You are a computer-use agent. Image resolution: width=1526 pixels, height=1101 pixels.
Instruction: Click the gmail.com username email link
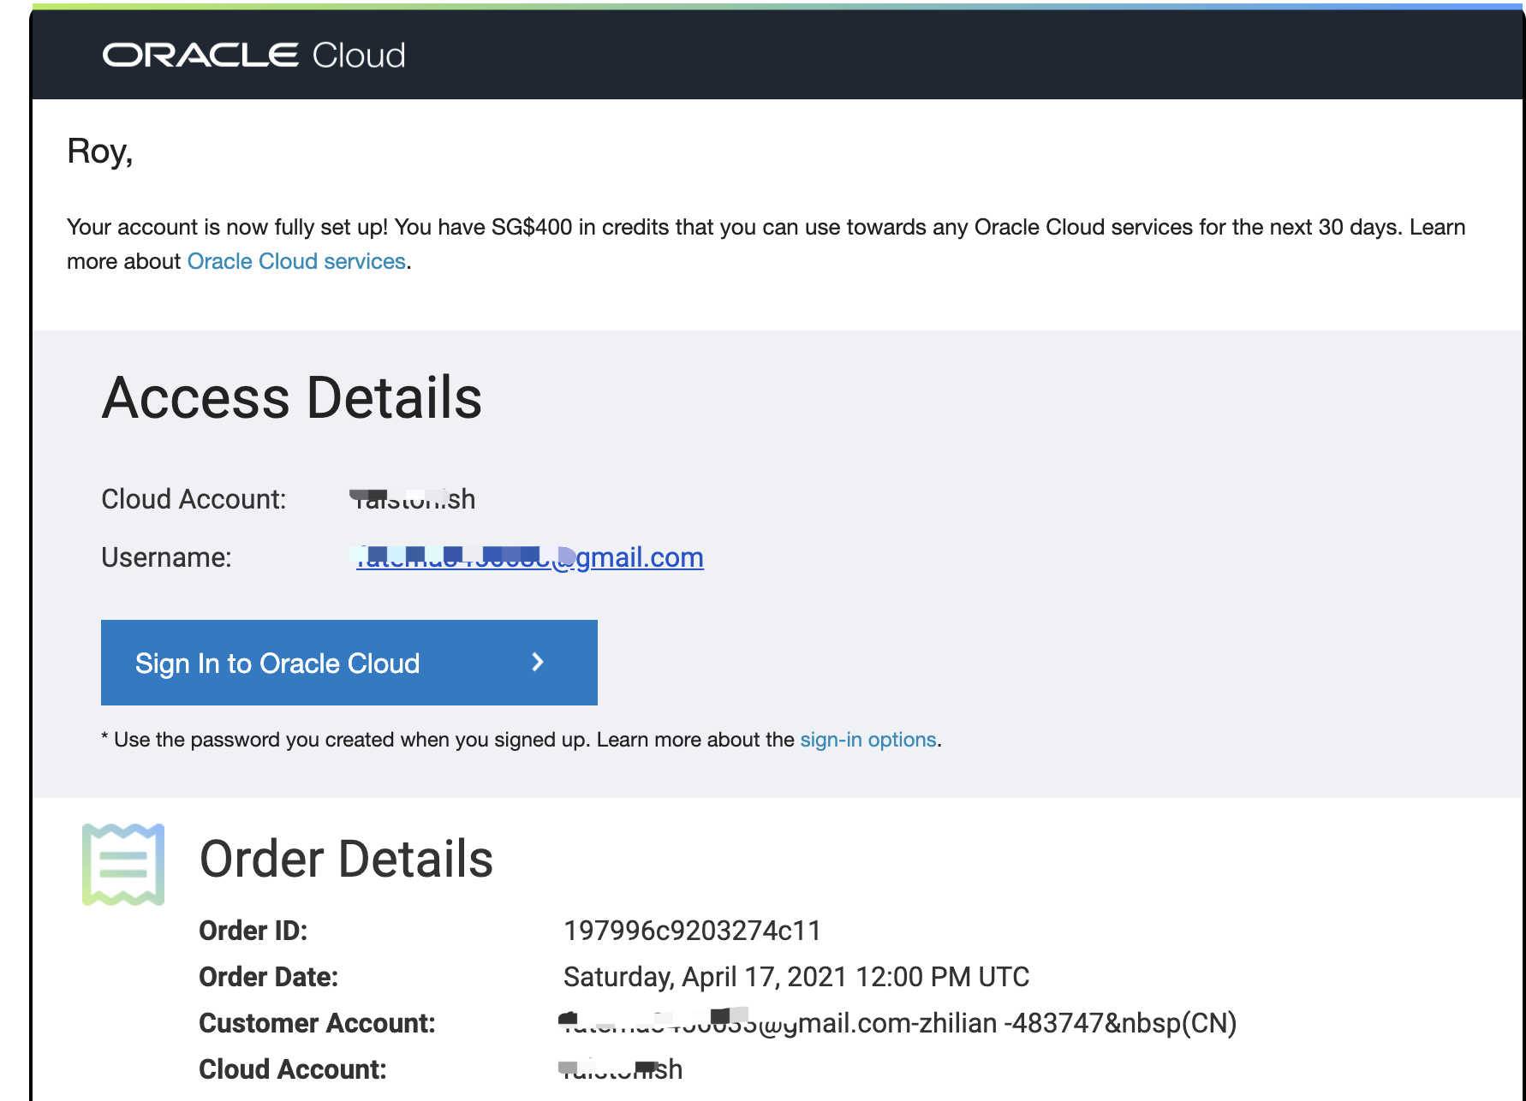point(529,558)
